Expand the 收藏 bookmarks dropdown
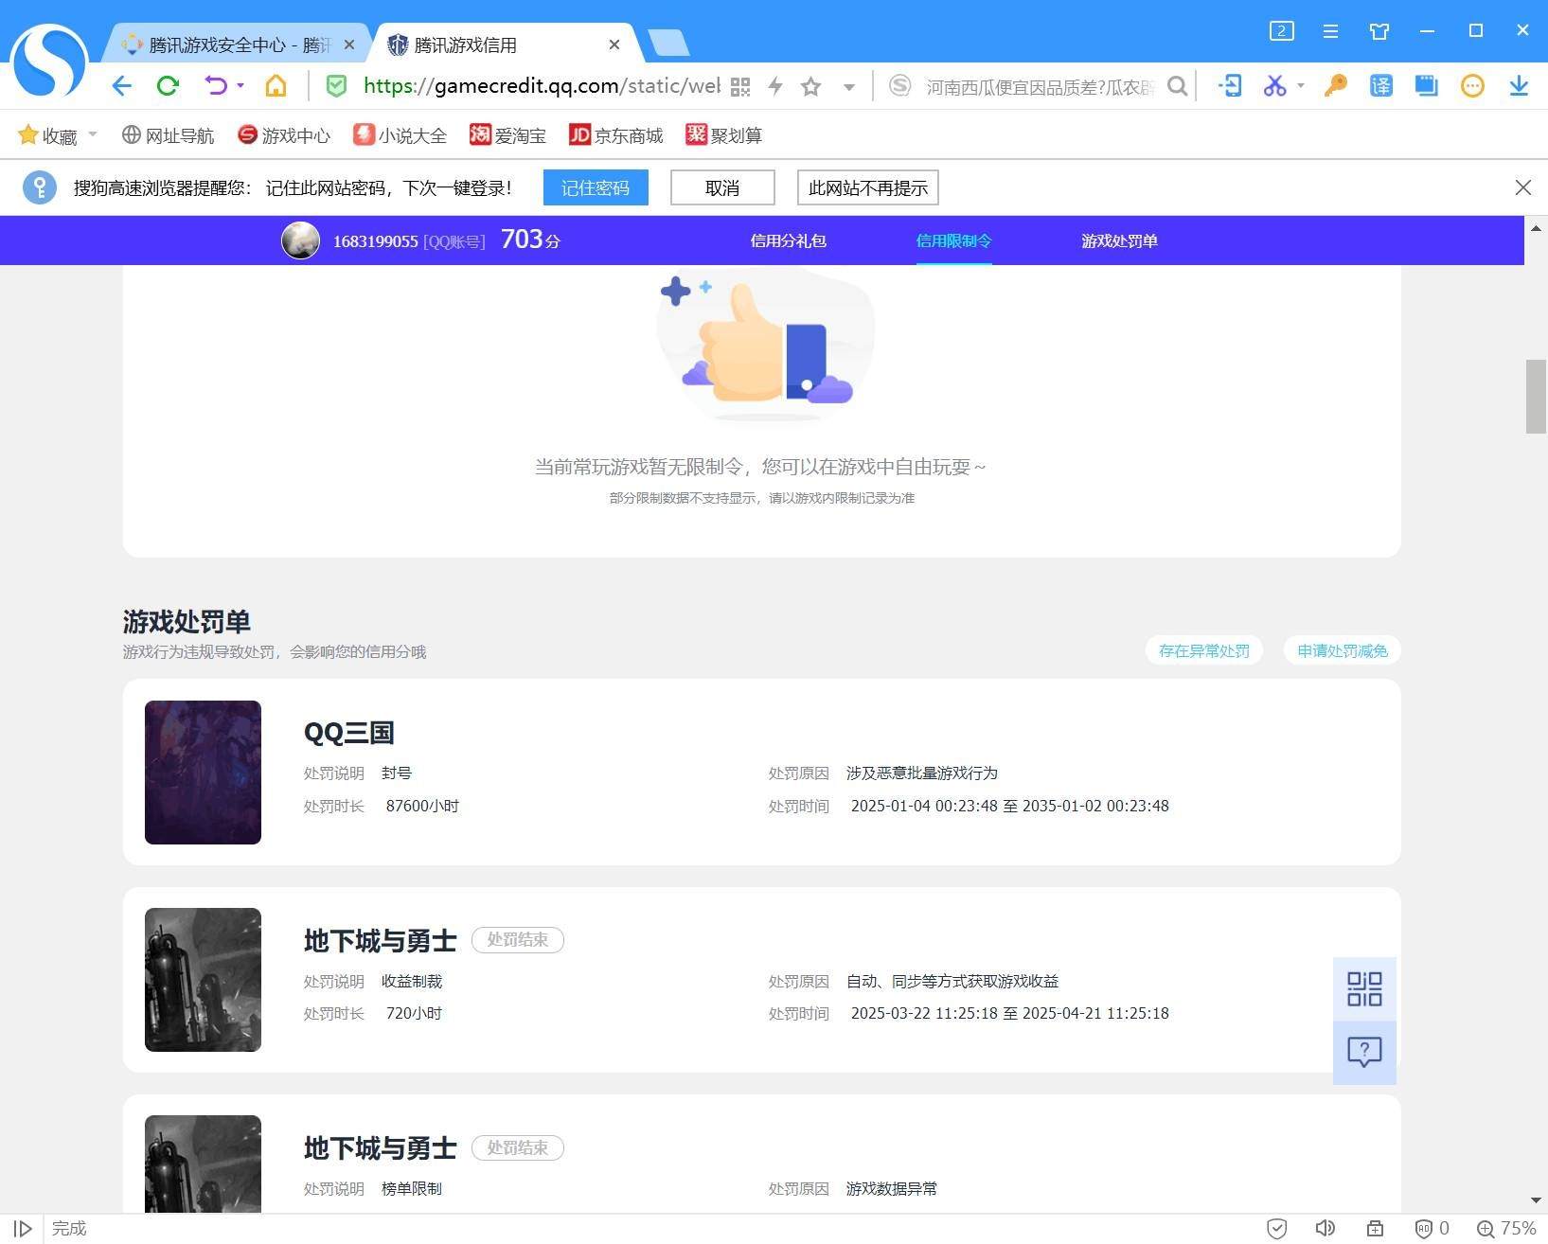 point(93,134)
